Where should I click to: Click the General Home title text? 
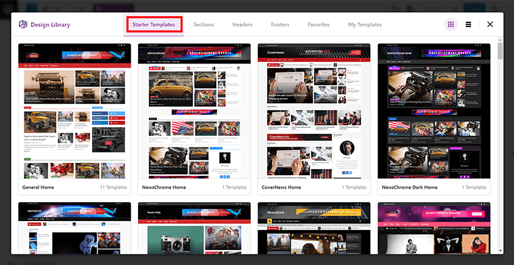coord(38,187)
